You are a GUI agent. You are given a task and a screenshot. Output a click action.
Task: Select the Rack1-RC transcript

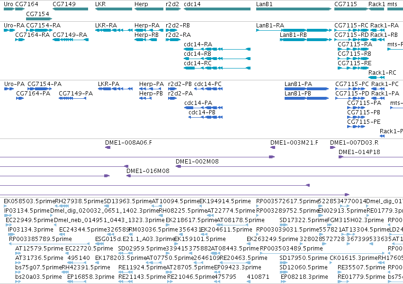[376, 77]
